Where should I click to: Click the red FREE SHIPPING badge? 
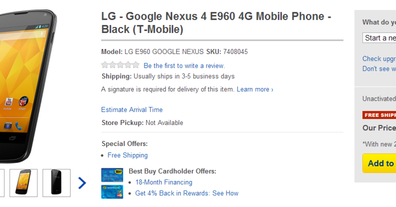pos(379,115)
